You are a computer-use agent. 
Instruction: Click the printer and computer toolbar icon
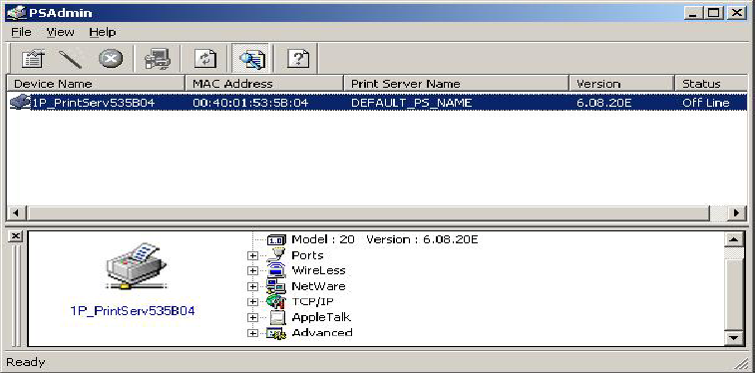tap(157, 59)
